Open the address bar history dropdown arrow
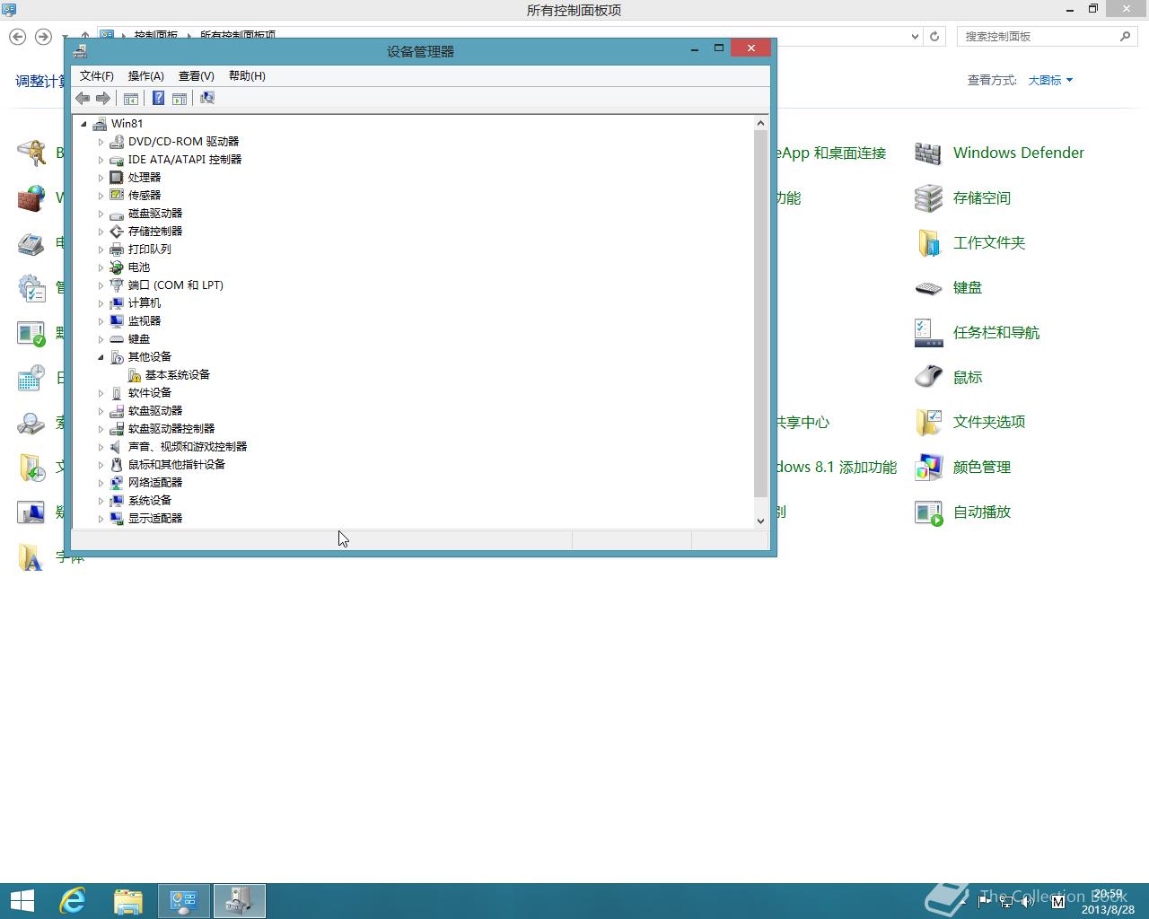The height and width of the screenshot is (919, 1149). point(915,36)
